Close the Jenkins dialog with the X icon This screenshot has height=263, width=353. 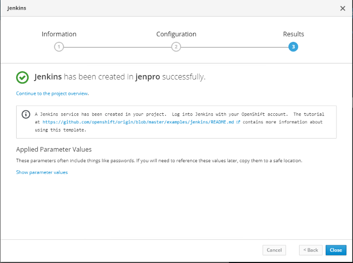[x=342, y=9]
